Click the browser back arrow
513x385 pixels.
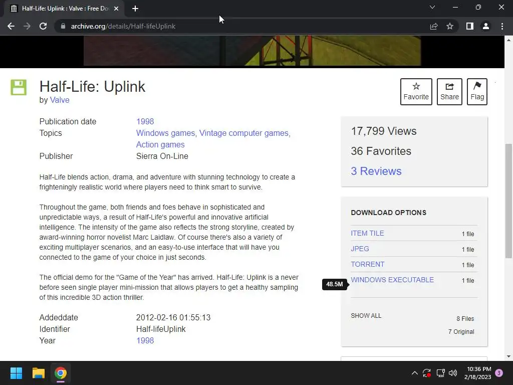click(x=11, y=26)
